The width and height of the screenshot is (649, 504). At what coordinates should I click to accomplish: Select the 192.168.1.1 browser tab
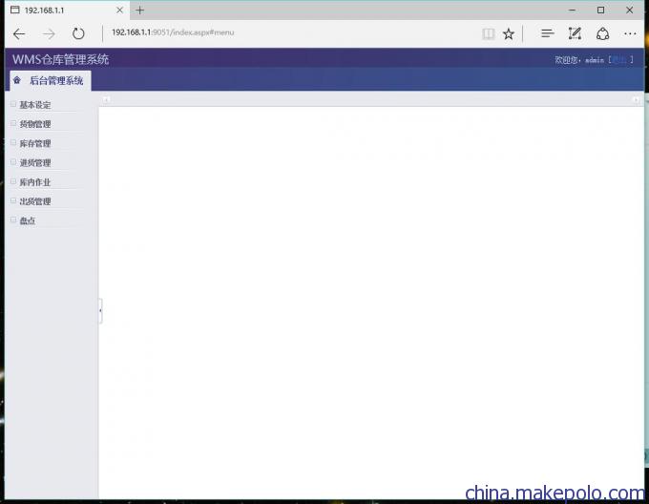coord(67,10)
